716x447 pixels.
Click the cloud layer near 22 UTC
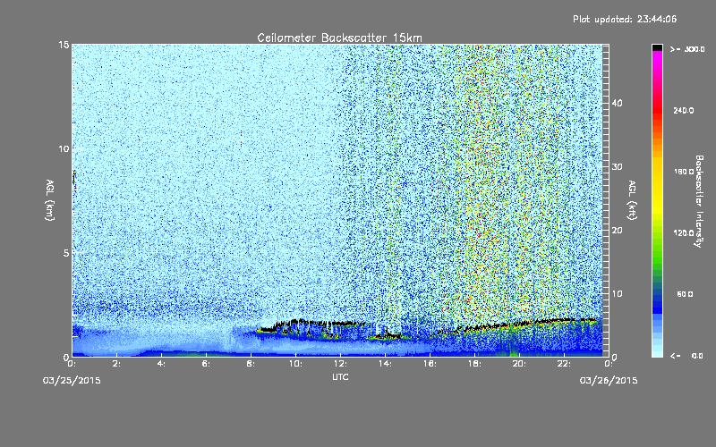coord(564,321)
